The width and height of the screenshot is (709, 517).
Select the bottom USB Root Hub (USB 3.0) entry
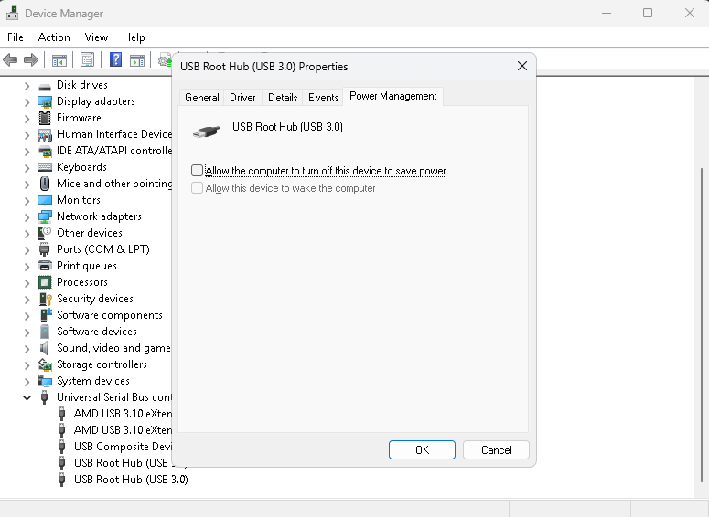point(131,480)
